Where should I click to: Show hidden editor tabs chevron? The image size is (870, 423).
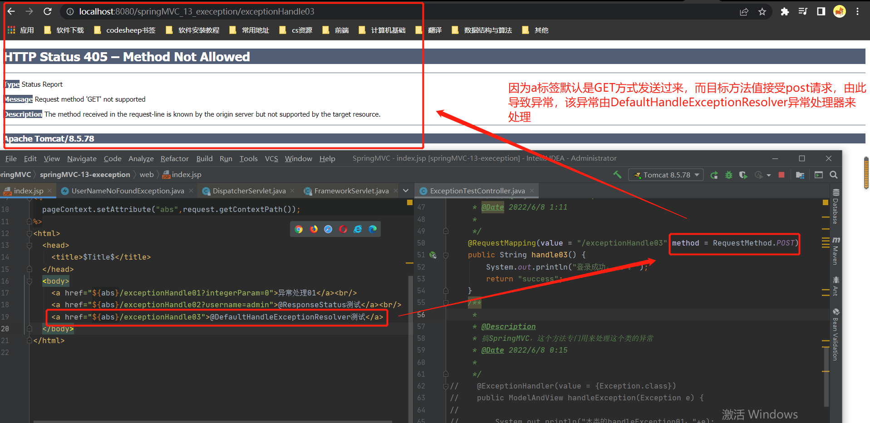[x=406, y=191]
